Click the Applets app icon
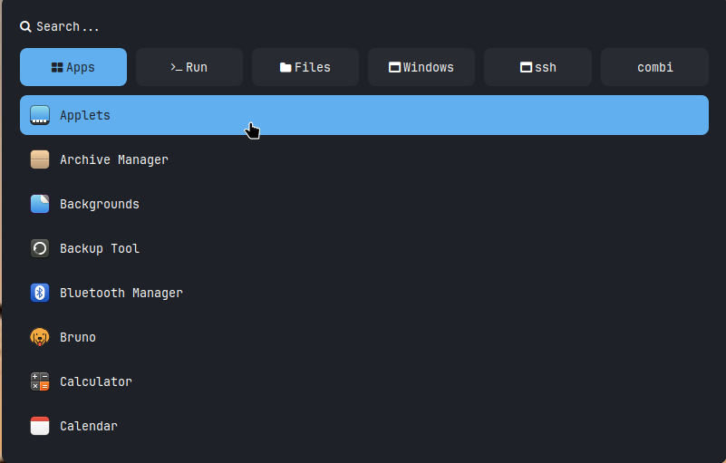Screen dimensions: 726x463 [40, 115]
